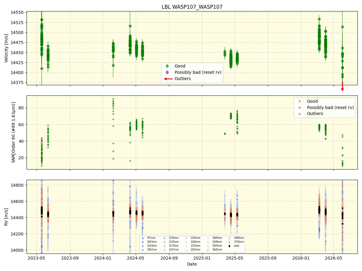Click the 2025-01 date tick label
362x271 pixels.
[x=202, y=258]
